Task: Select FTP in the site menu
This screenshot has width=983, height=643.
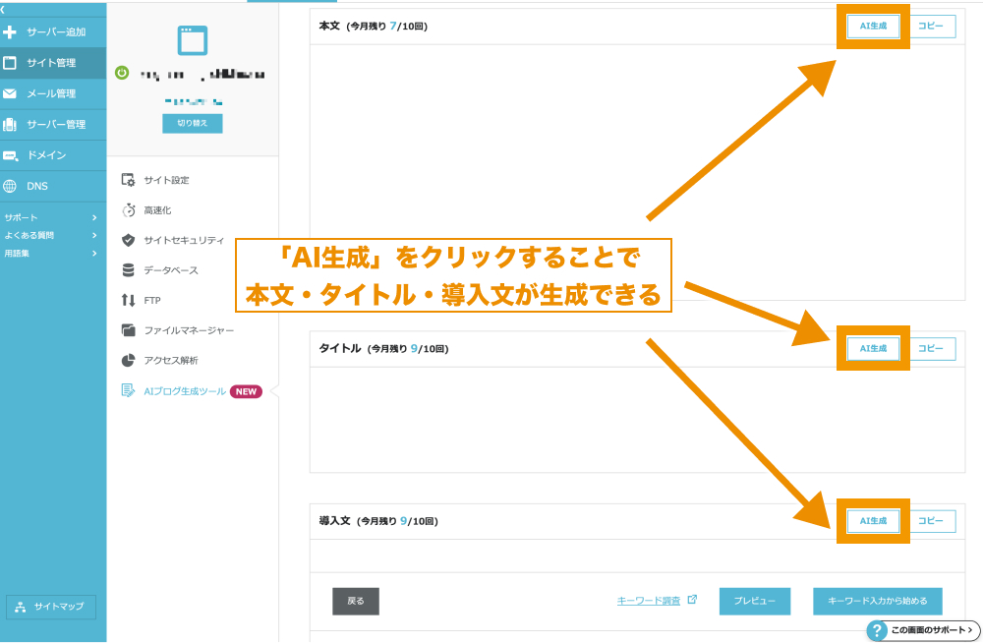Action: coord(152,301)
